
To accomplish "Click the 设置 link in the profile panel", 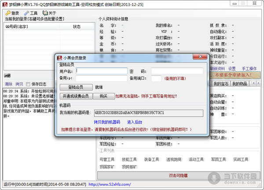I will coord(232,68).
